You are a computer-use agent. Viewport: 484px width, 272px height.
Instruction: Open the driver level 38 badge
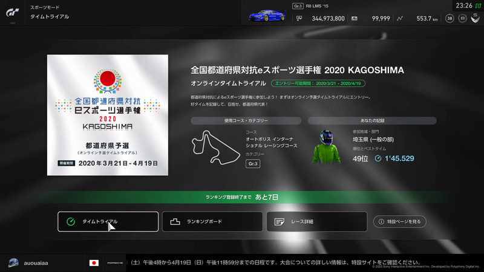click(x=450, y=19)
